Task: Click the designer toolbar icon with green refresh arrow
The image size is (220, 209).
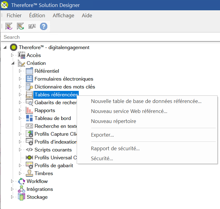Action: (20, 26)
